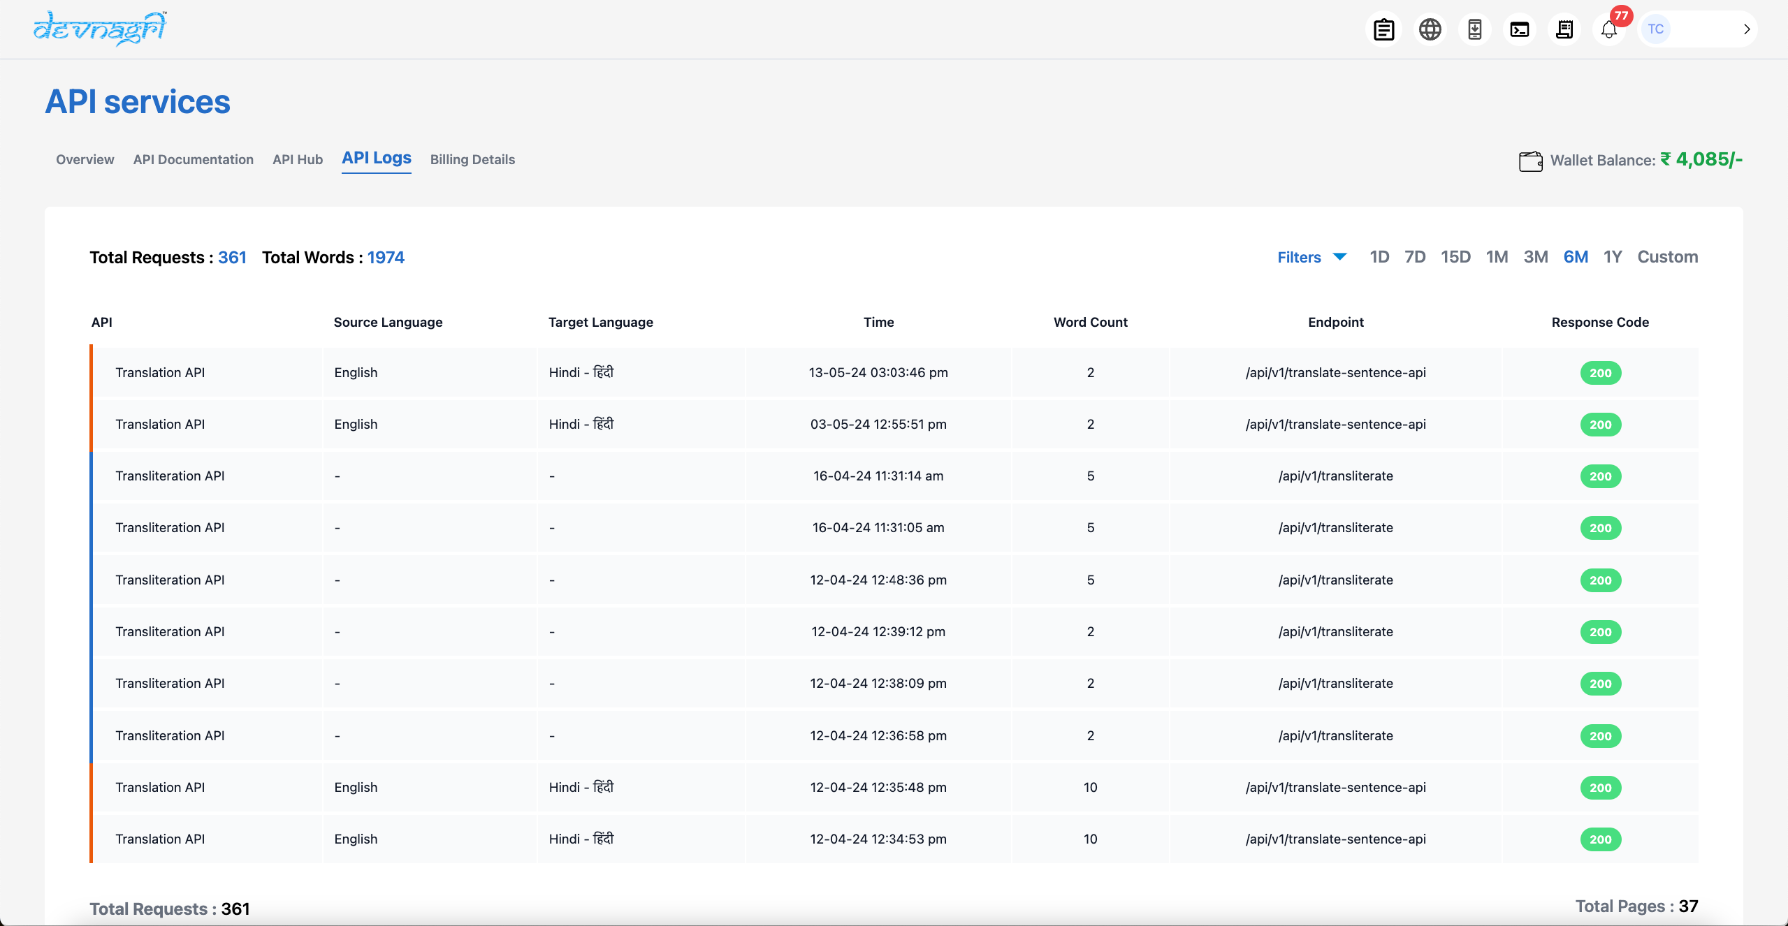Select the 6M time range
1788x926 pixels.
[x=1576, y=257]
